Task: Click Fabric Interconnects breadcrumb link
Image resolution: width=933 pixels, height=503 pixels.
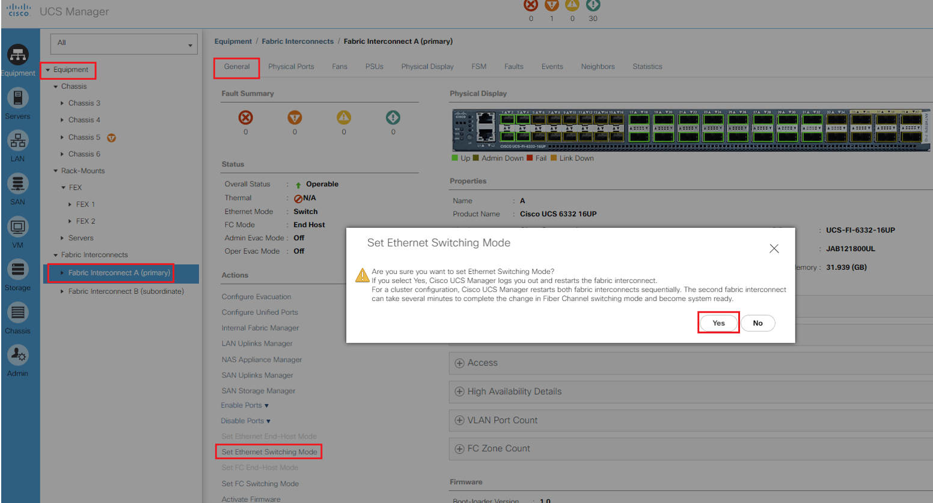Action: click(x=298, y=41)
